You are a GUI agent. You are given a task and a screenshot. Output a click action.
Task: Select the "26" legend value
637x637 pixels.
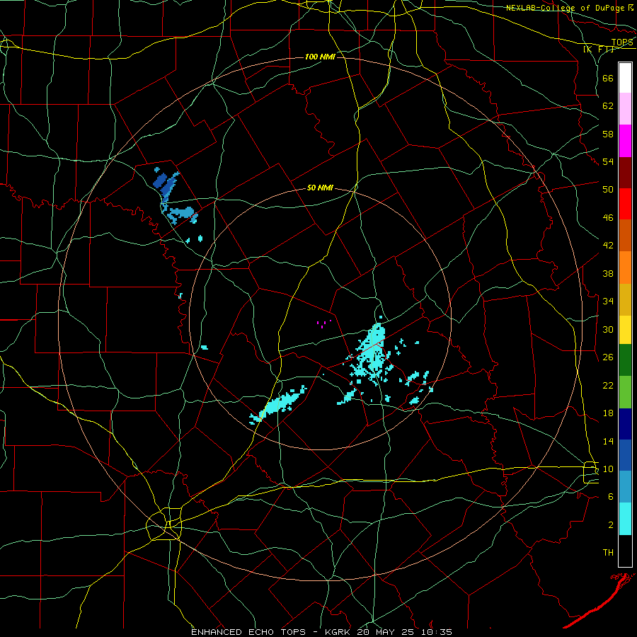point(608,357)
